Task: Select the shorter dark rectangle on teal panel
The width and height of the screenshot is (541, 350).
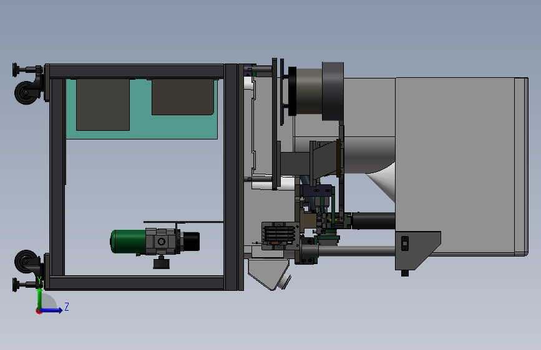Action: pyautogui.click(x=183, y=97)
